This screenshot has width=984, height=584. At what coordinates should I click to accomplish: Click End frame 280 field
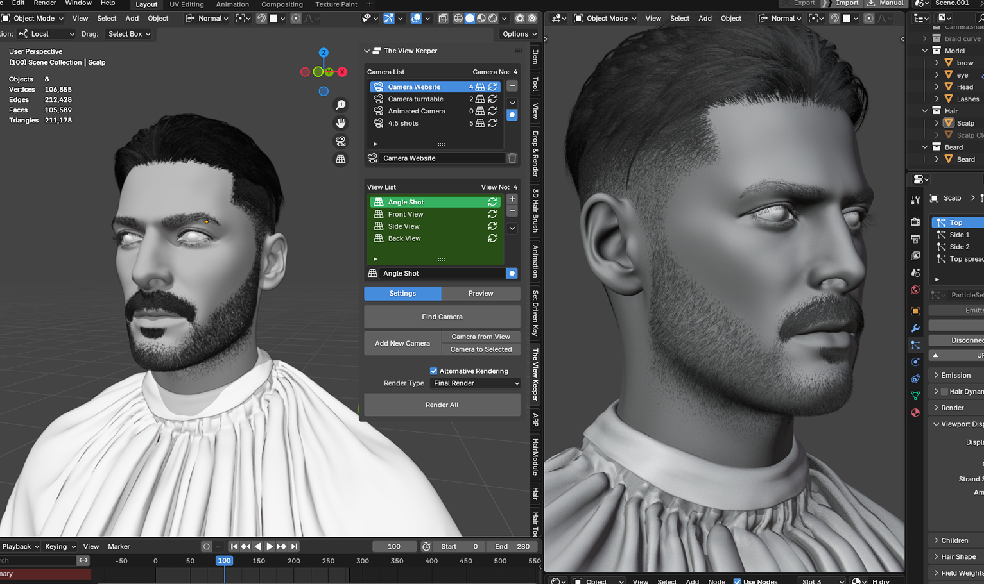click(512, 546)
